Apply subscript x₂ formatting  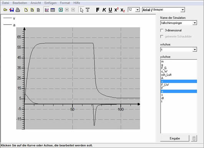(123, 10)
